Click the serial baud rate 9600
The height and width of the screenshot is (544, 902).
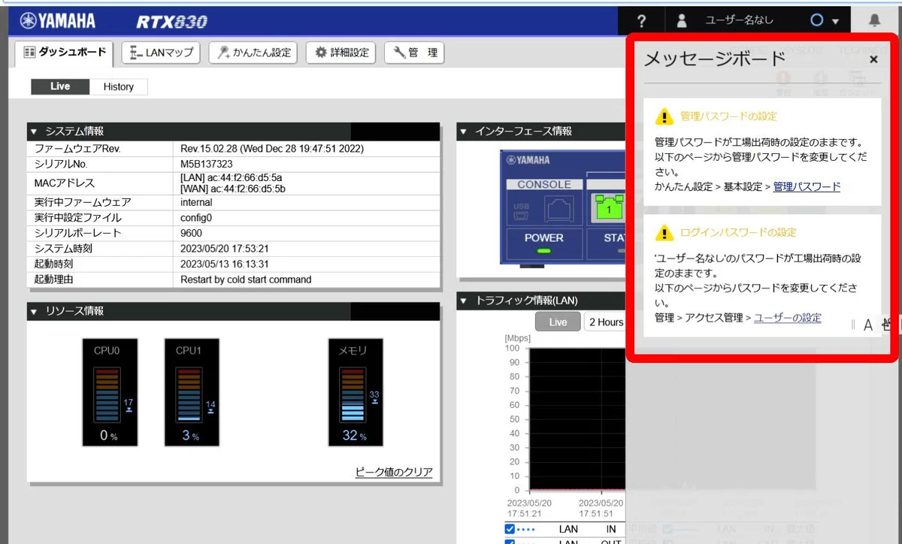(x=191, y=233)
